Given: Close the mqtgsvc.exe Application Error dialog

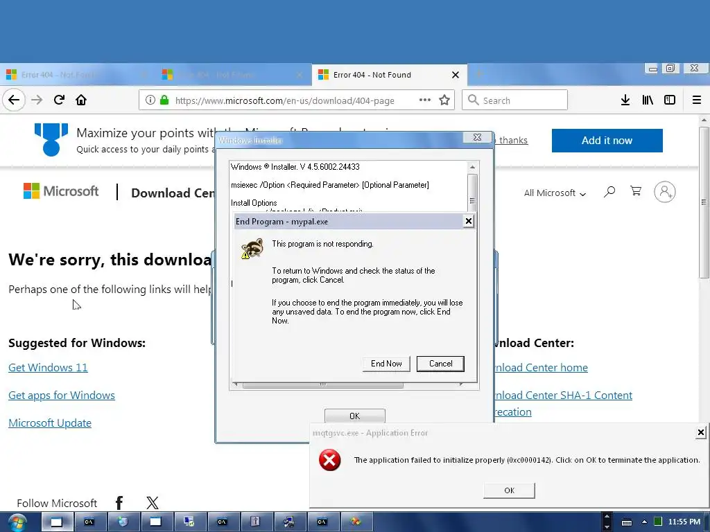Looking at the screenshot, I should tap(700, 432).
